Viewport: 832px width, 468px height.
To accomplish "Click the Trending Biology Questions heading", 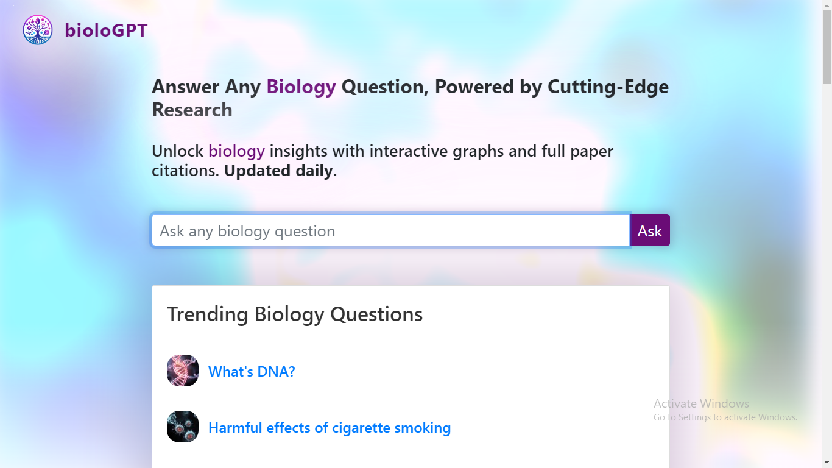I will point(295,314).
